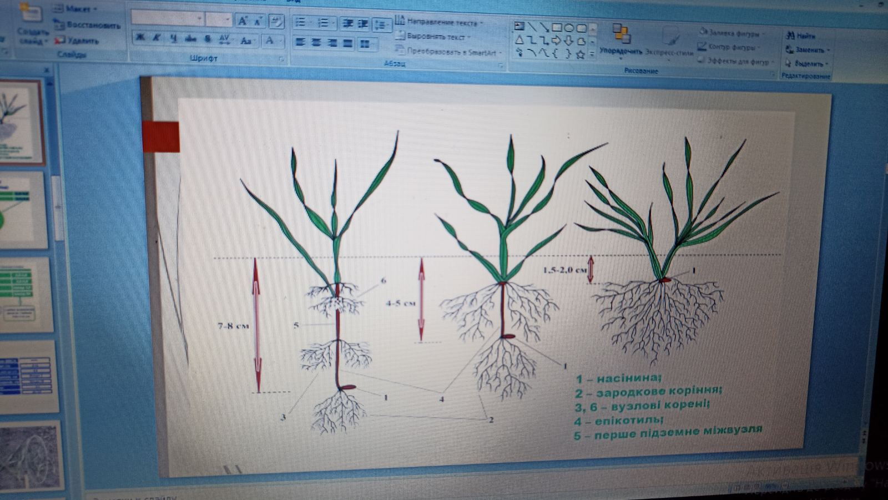Open the Заменить replace menu
The height and width of the screenshot is (500, 888).
pos(808,49)
